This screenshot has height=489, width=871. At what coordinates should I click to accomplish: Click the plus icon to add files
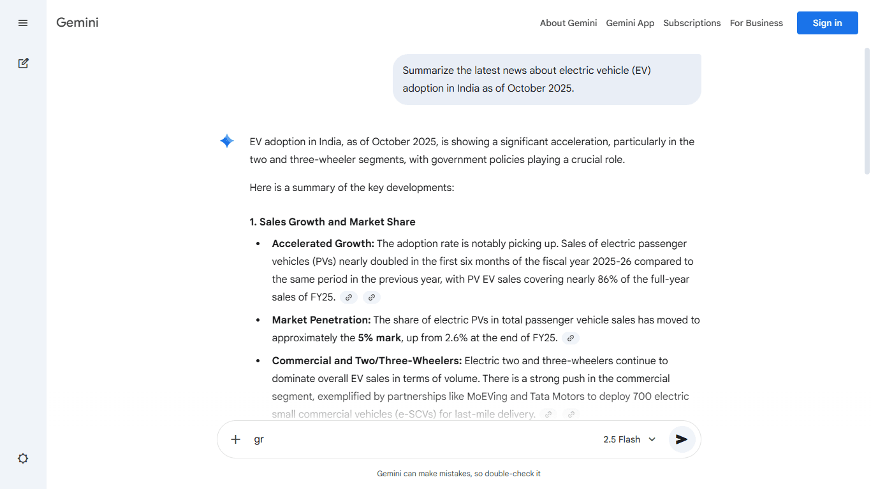[235, 439]
